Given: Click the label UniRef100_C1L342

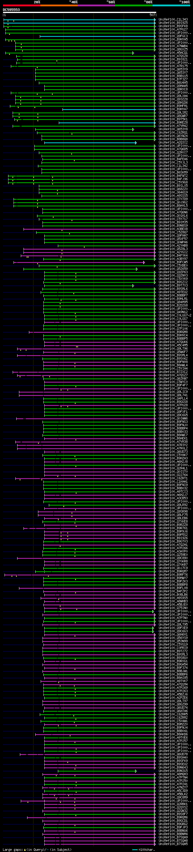Looking at the screenshot, I should pos(173,166).
